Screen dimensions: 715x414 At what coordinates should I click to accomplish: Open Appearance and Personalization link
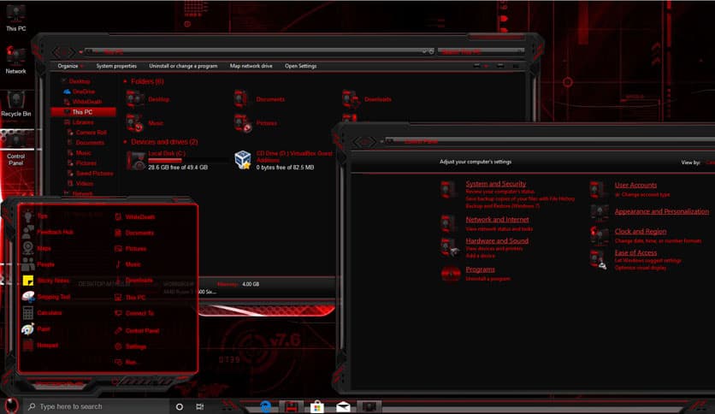point(662,211)
